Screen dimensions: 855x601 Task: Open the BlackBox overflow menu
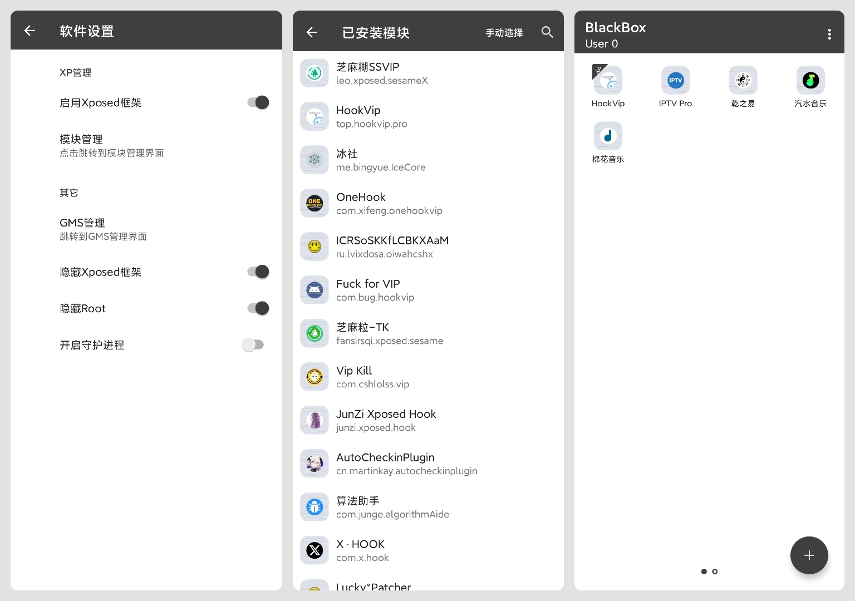(x=829, y=34)
